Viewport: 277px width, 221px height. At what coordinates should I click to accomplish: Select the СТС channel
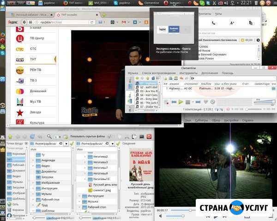[x=36, y=49]
